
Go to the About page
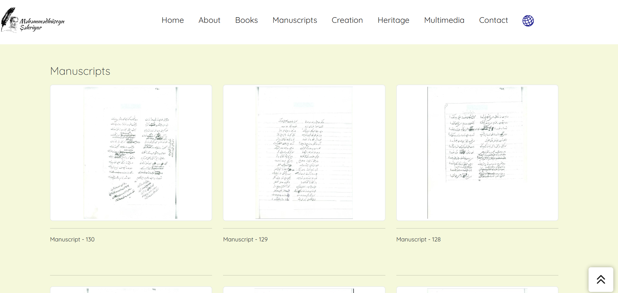[209, 20]
